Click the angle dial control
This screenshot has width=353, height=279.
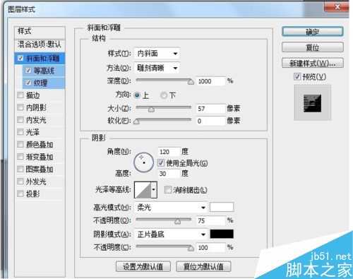click(x=144, y=162)
